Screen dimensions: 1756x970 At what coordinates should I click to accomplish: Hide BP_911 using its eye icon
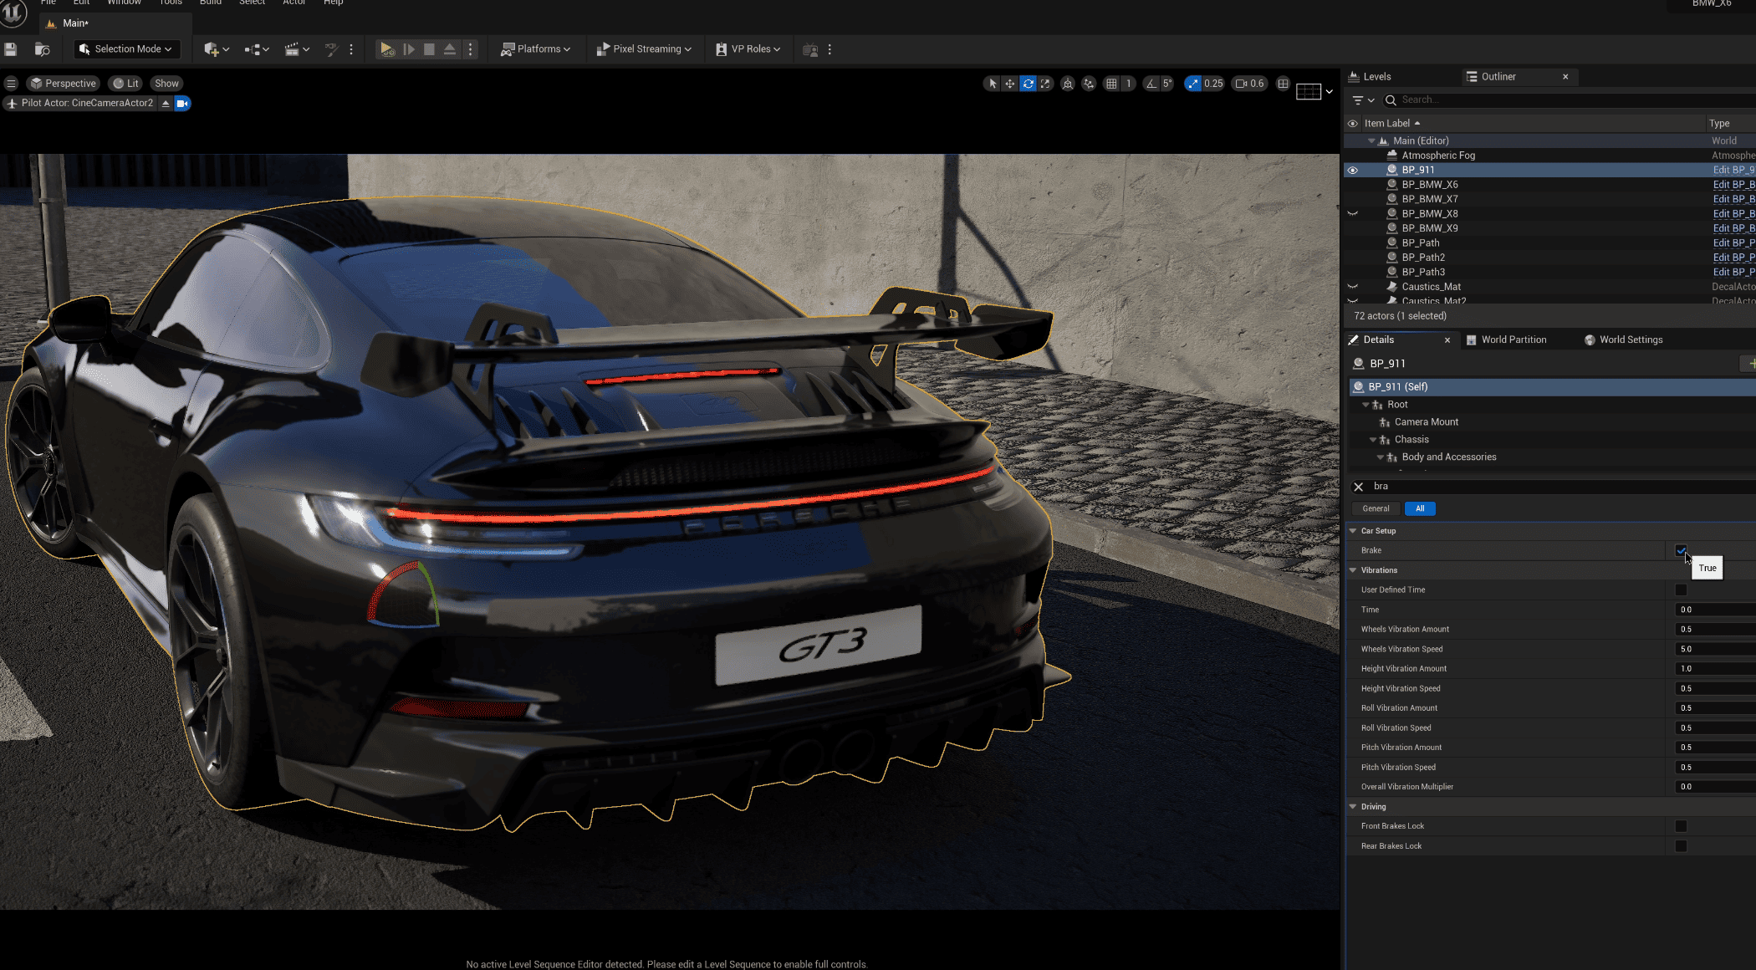click(1352, 171)
